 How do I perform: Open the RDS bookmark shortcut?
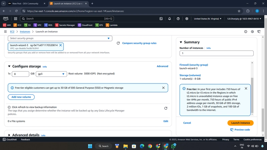click(48, 25)
